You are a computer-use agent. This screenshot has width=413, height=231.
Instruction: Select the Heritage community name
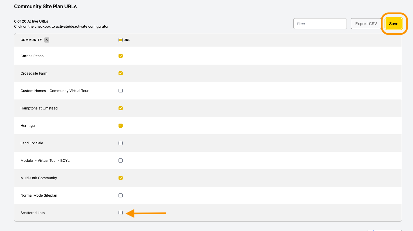click(x=28, y=126)
